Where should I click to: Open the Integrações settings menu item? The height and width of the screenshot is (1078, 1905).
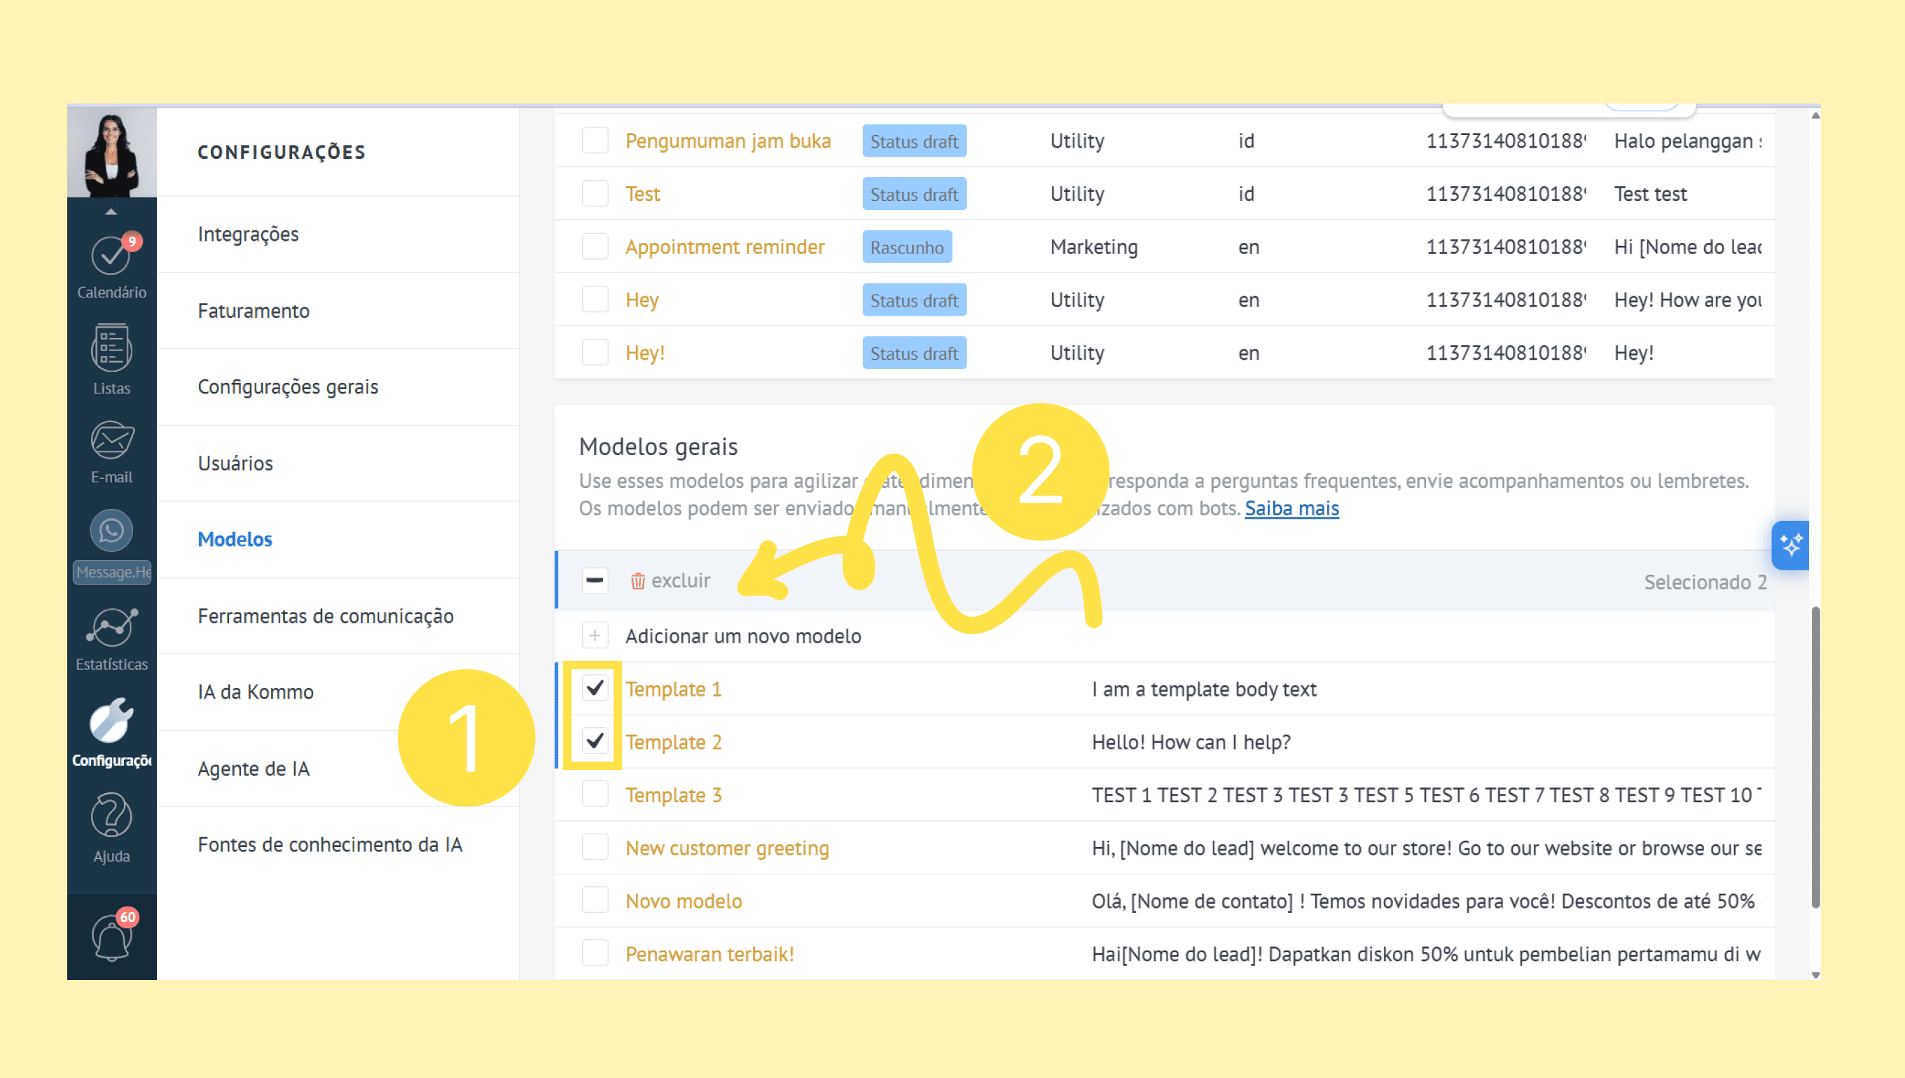(248, 234)
